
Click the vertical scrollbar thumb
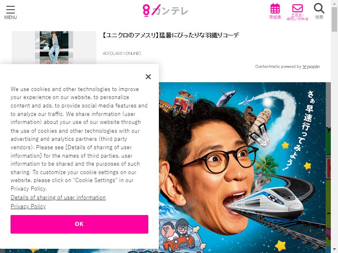point(335,19)
